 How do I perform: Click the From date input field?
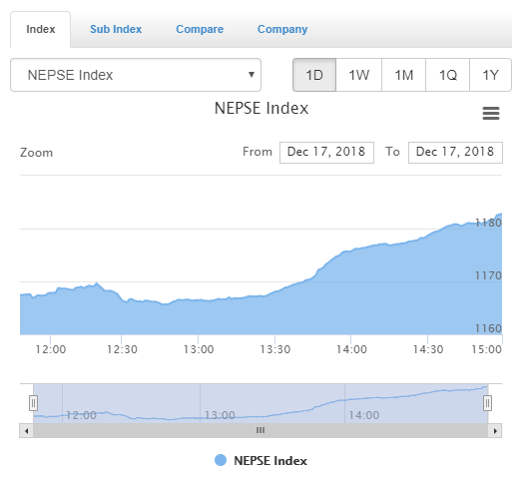point(326,153)
